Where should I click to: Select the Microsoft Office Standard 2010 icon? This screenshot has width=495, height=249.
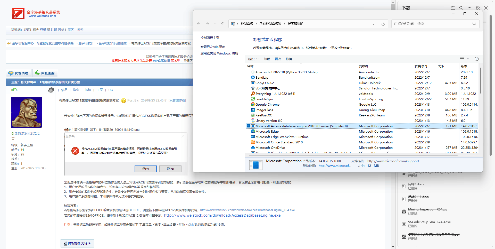253,142
